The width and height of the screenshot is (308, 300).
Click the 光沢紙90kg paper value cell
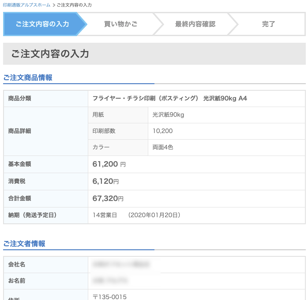[x=226, y=115]
